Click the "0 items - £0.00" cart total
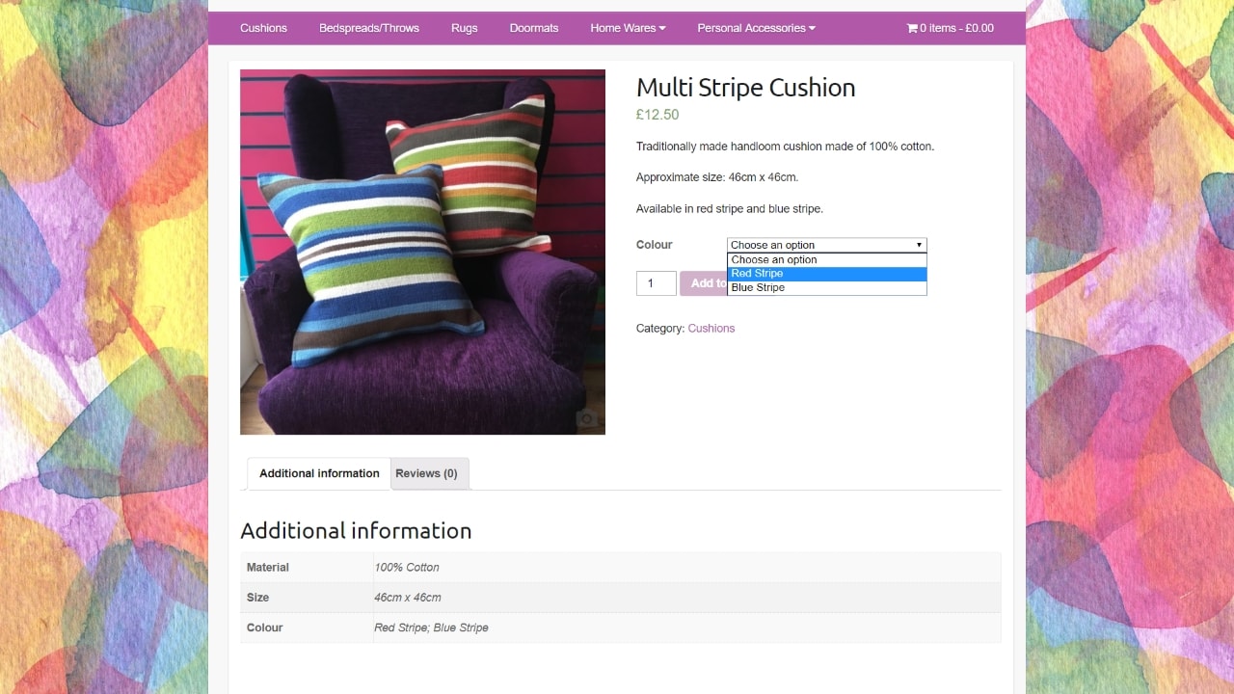The image size is (1234, 694). click(955, 28)
